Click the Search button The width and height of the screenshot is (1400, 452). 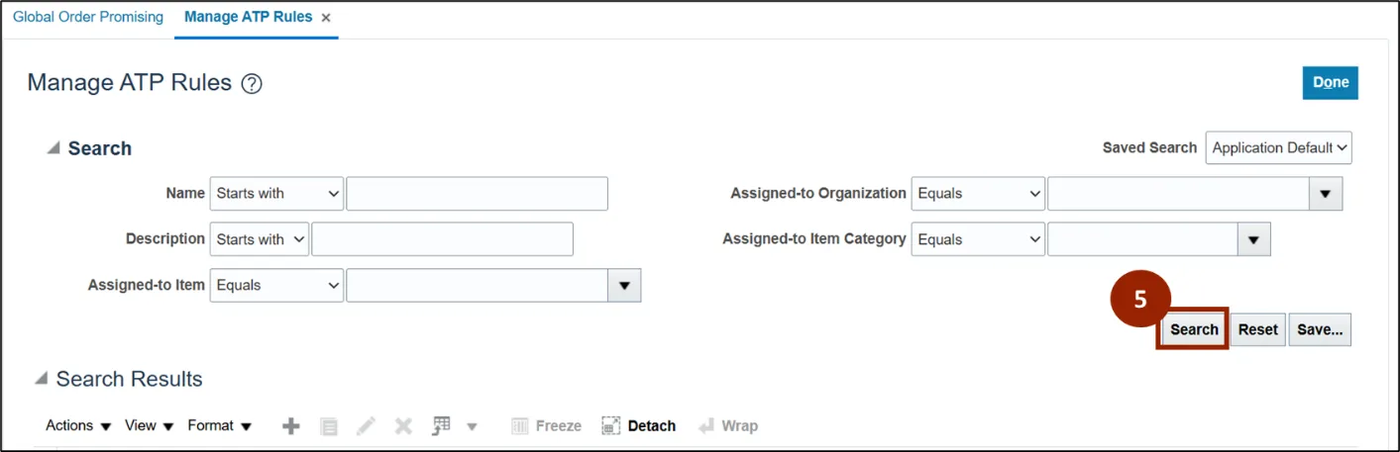point(1194,329)
